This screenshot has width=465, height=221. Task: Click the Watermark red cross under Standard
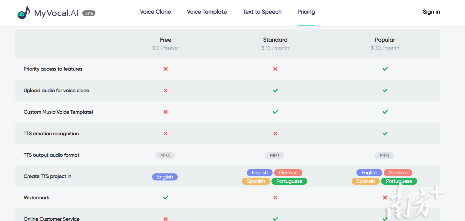click(275, 197)
